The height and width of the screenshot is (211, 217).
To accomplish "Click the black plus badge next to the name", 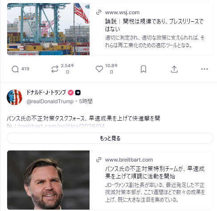I will [x=78, y=93].
